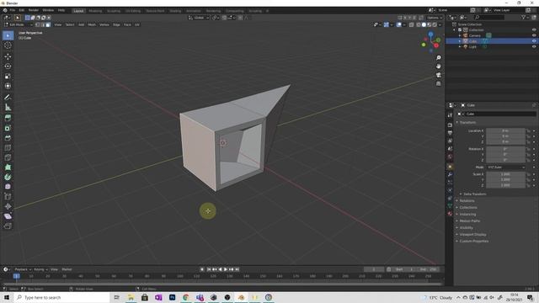Choose the Bevel tool

coord(8,138)
